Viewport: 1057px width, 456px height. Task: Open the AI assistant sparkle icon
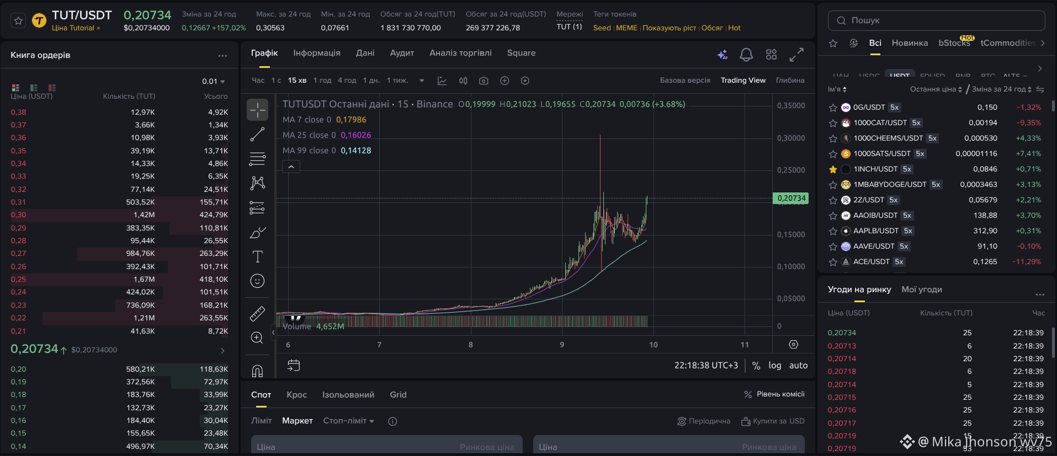(x=722, y=54)
